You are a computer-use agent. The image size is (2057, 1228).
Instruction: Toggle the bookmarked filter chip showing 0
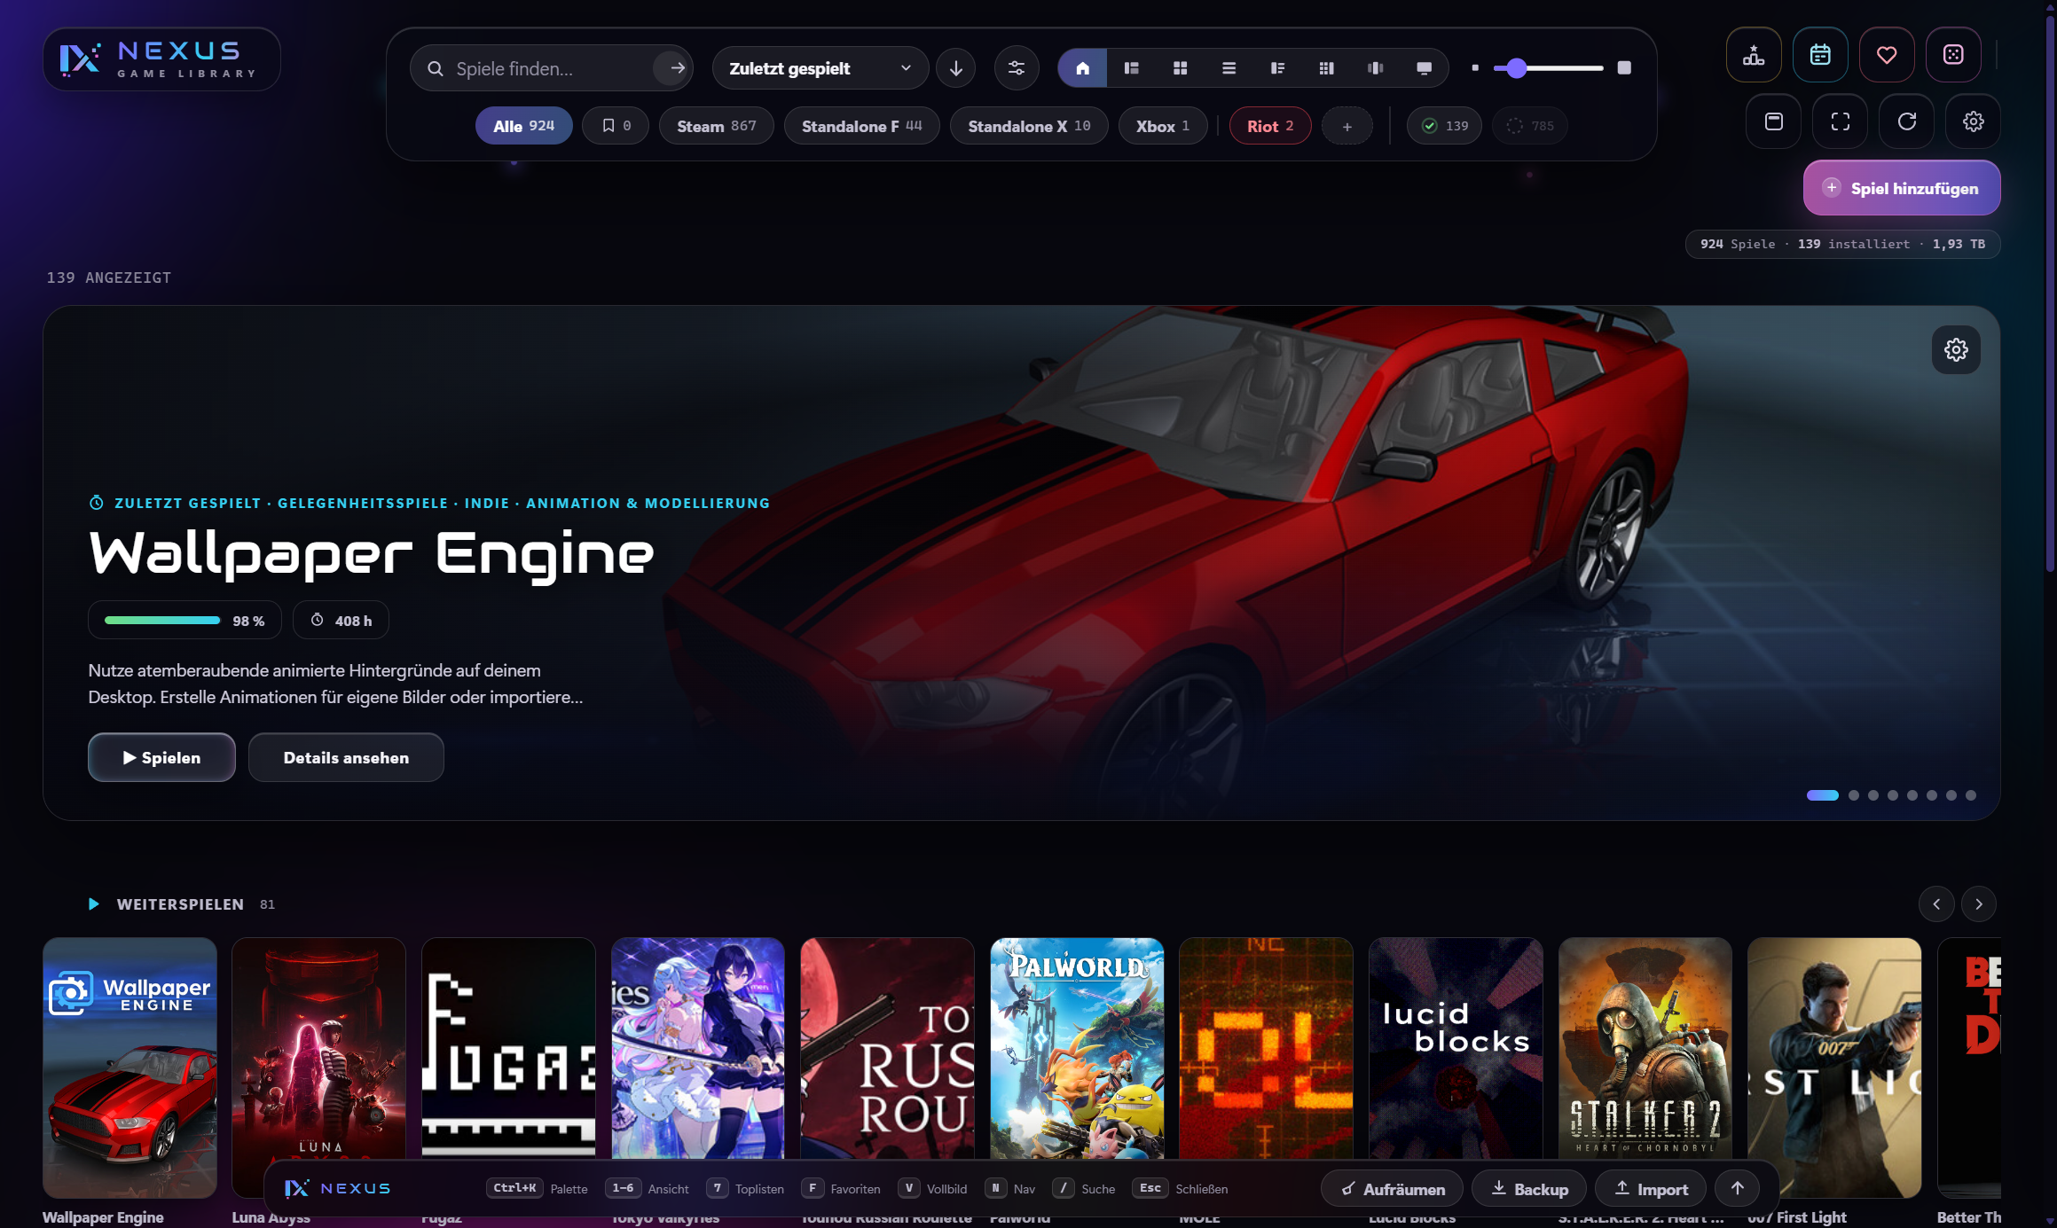[616, 126]
